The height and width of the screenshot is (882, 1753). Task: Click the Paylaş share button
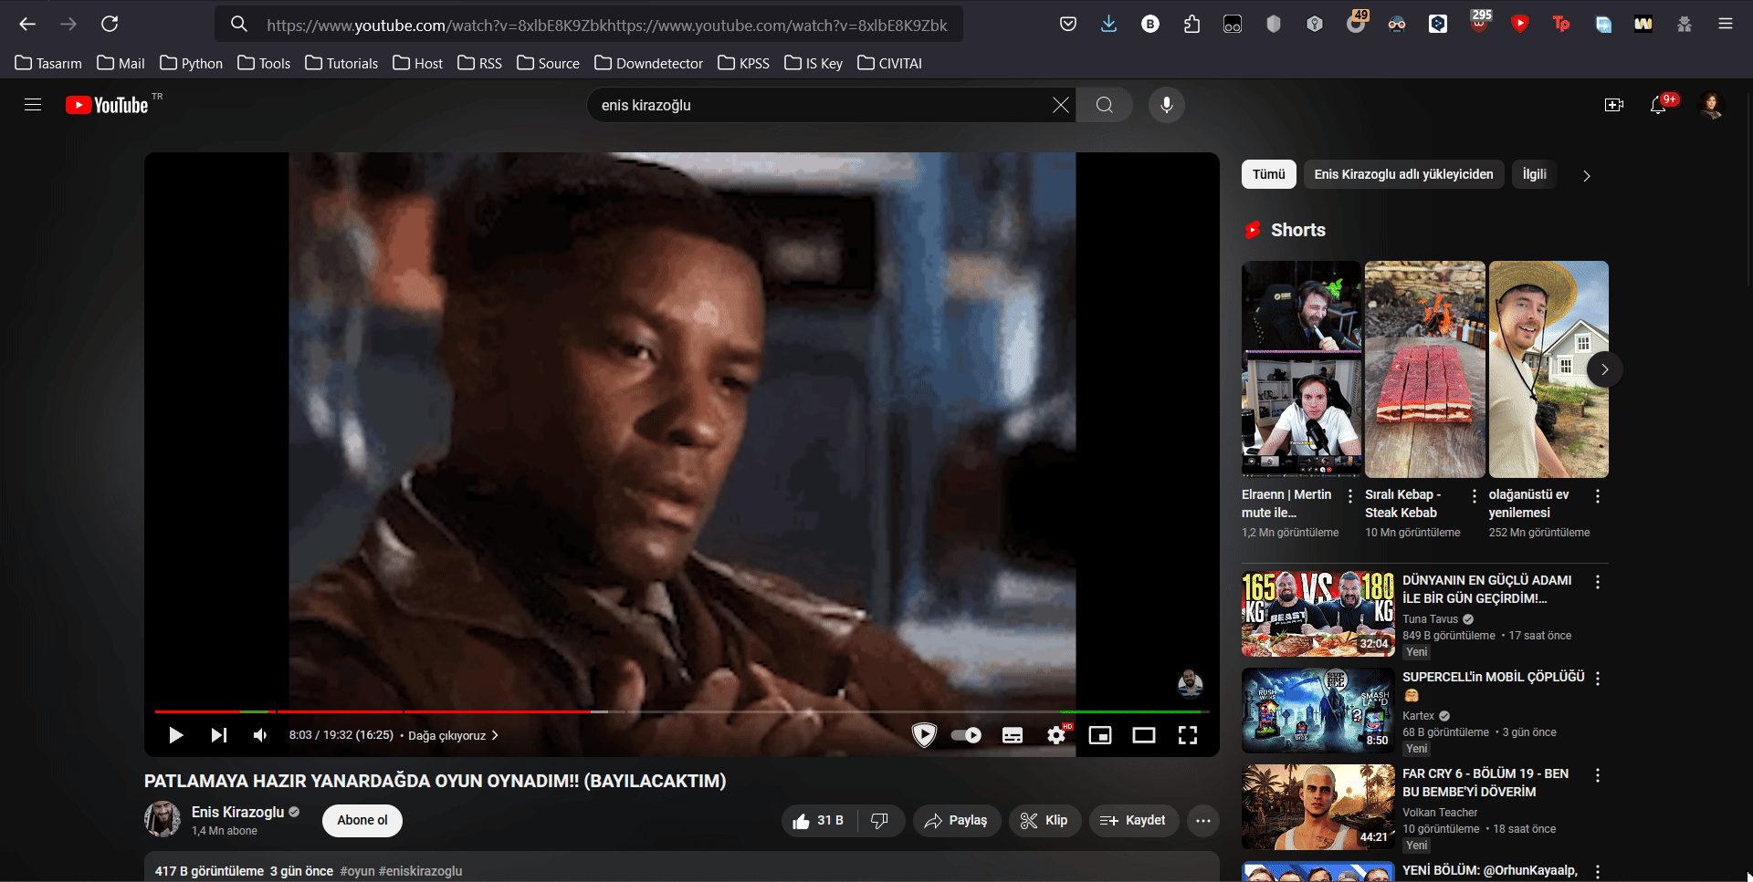point(957,821)
